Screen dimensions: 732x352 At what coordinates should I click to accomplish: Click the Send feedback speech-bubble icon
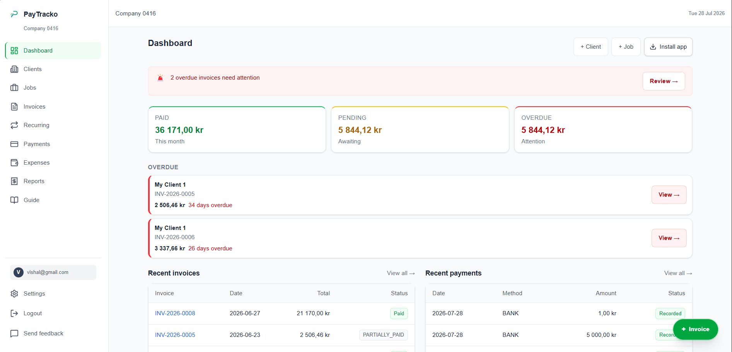pos(14,333)
